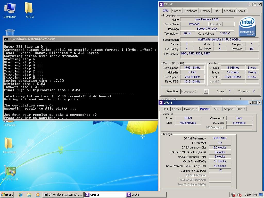Click the Z logo in bottom CPU-Z title bar
The height and width of the screenshot is (198, 264).
[x=161, y=103]
